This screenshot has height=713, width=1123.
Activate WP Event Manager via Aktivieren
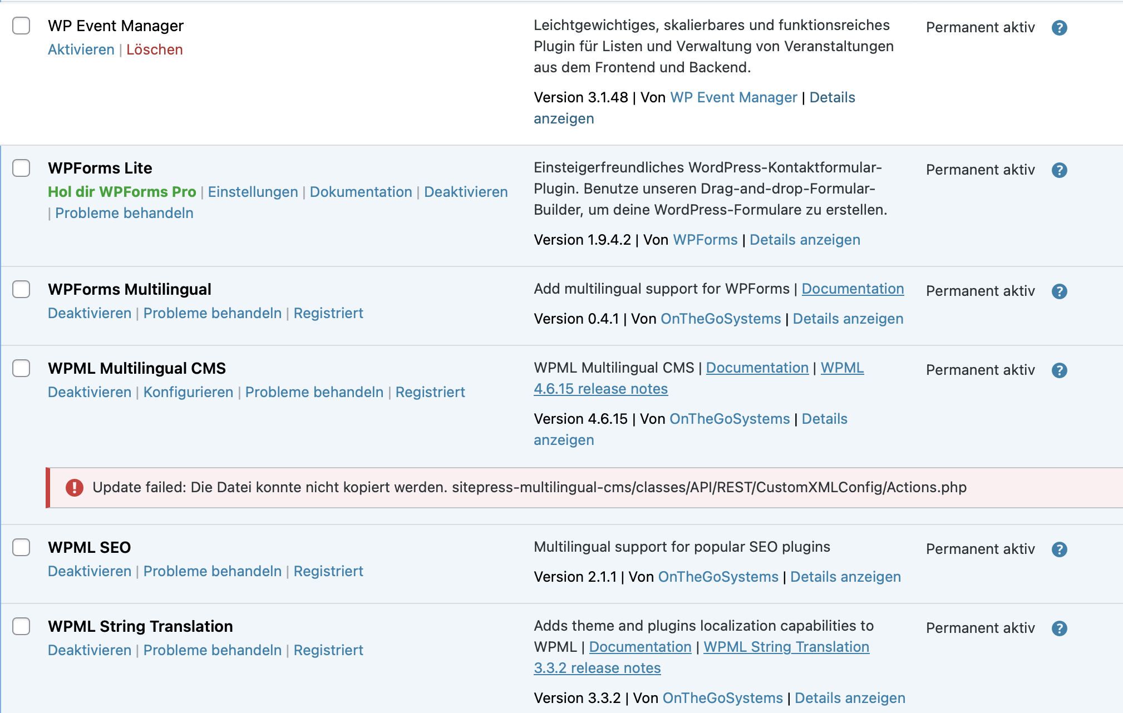(81, 49)
